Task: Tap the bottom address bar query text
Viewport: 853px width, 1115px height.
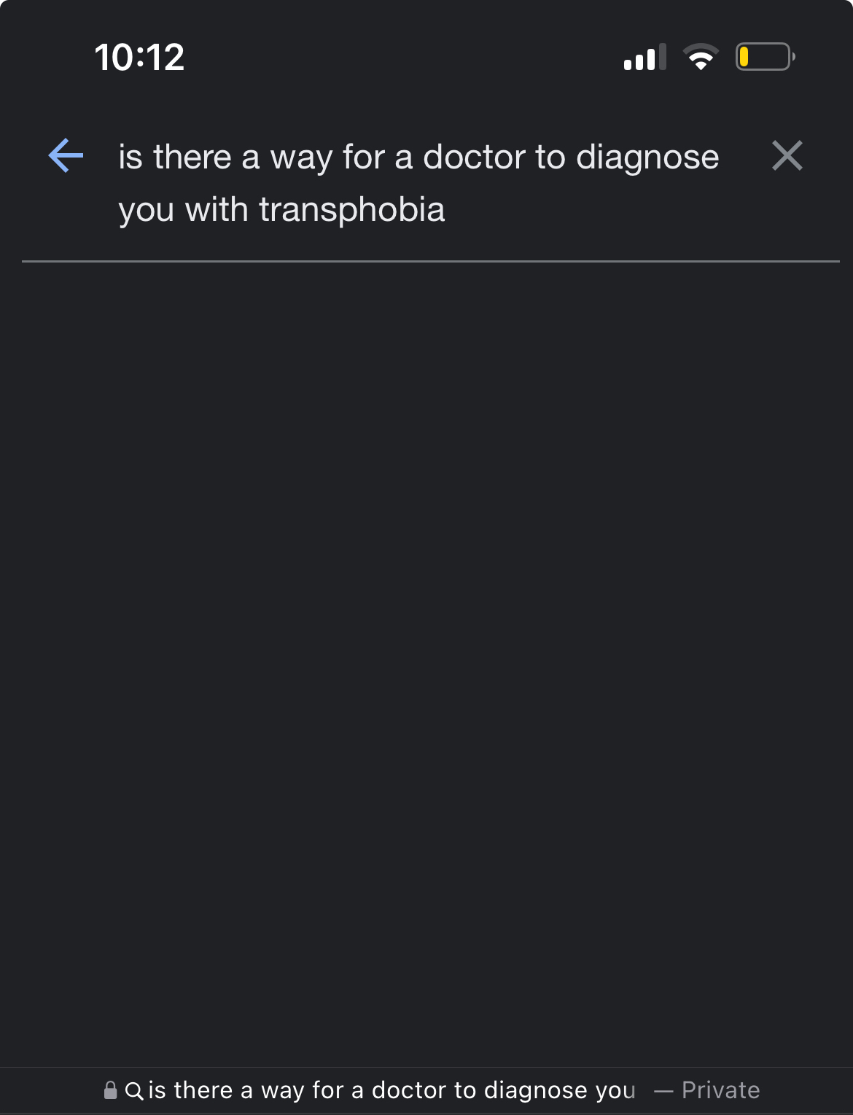Action: (392, 1090)
